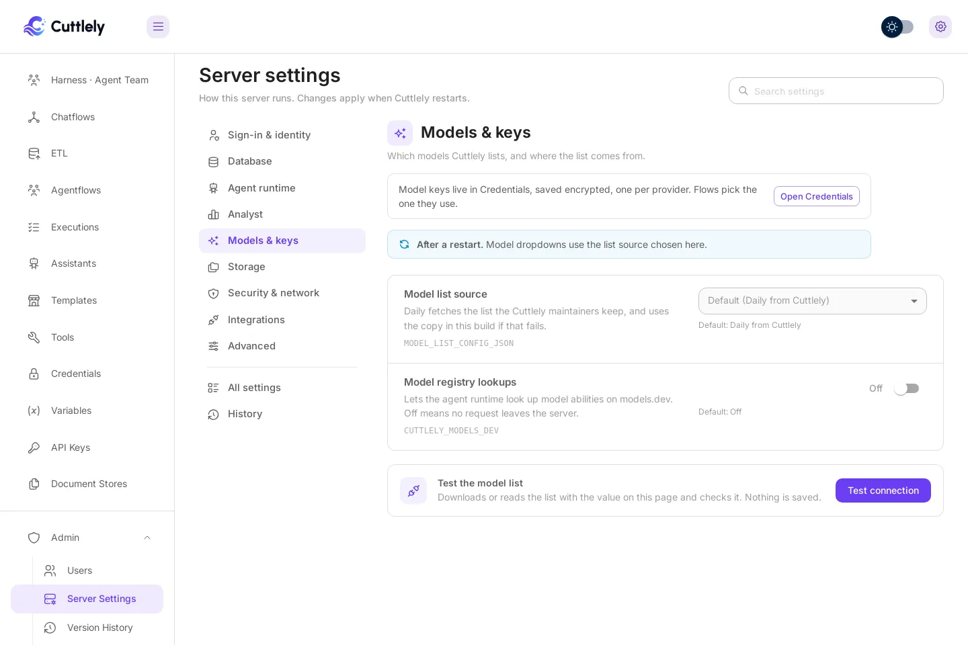This screenshot has width=968, height=645.
Task: Focus the Search settings field
Action: point(836,91)
